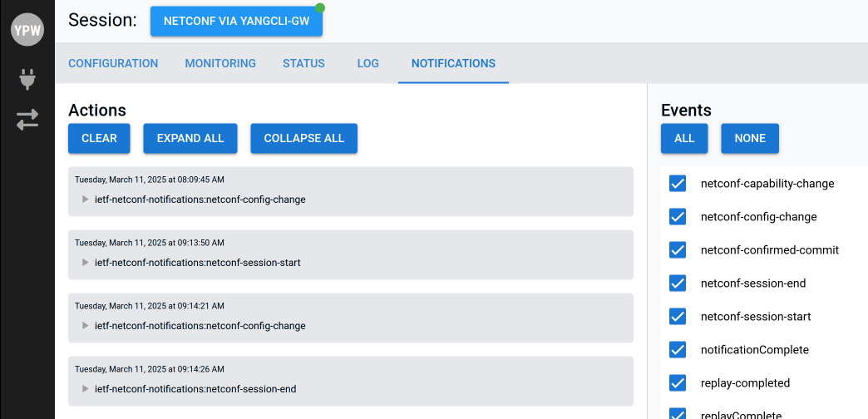
Task: Toggle the notificationComplete checkbox
Action: (678, 350)
